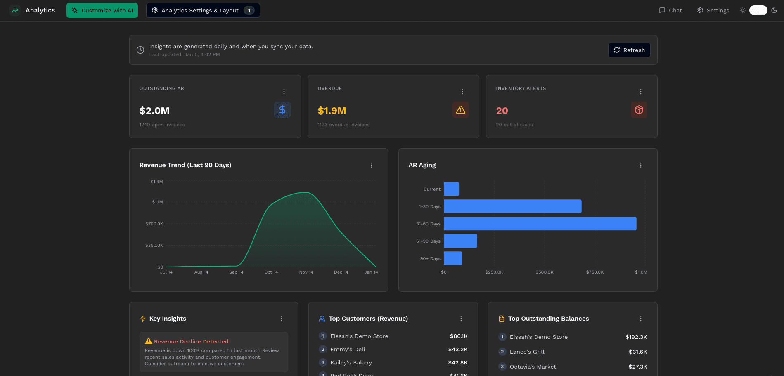Select the sun icon for light mode
Image resolution: width=784 pixels, height=376 pixels.
coord(742,10)
